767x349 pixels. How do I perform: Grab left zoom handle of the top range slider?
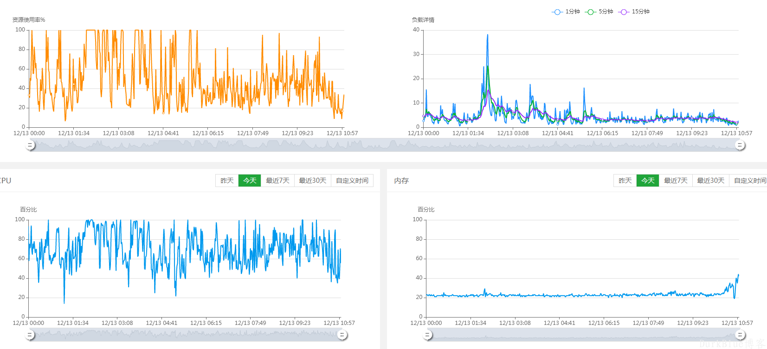click(30, 145)
